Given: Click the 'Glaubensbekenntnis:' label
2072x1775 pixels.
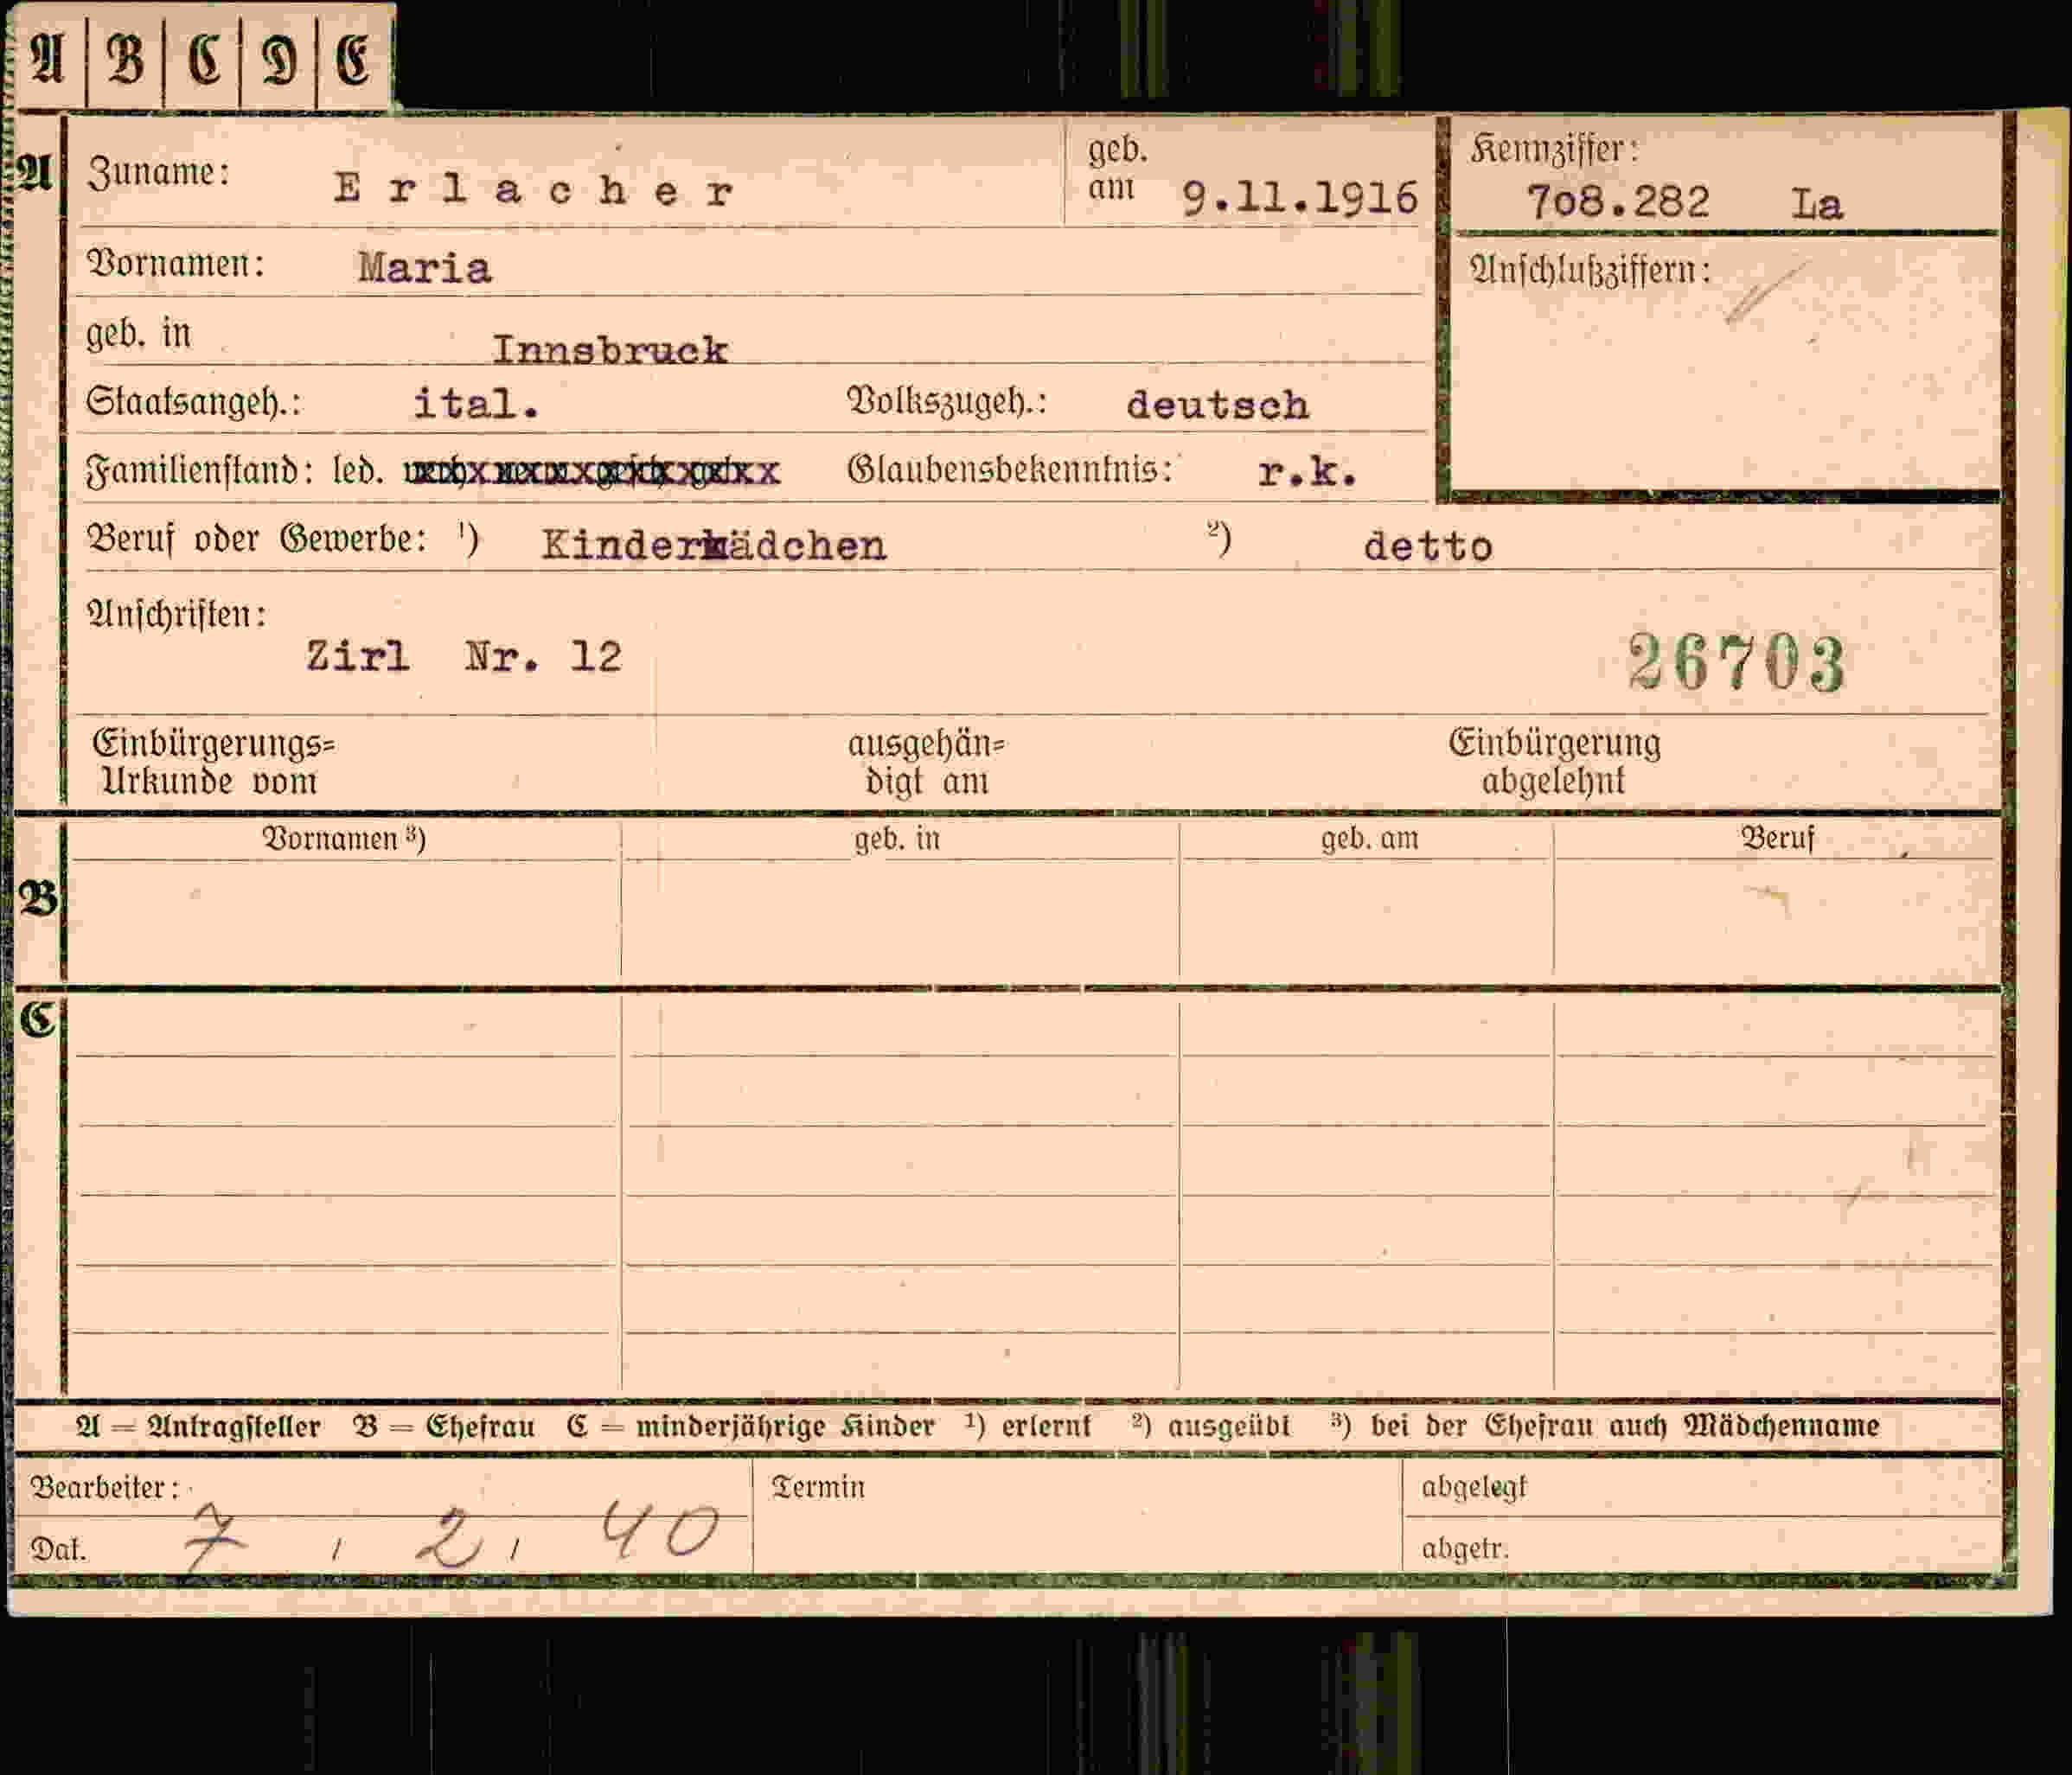Looking at the screenshot, I should coord(1010,468).
